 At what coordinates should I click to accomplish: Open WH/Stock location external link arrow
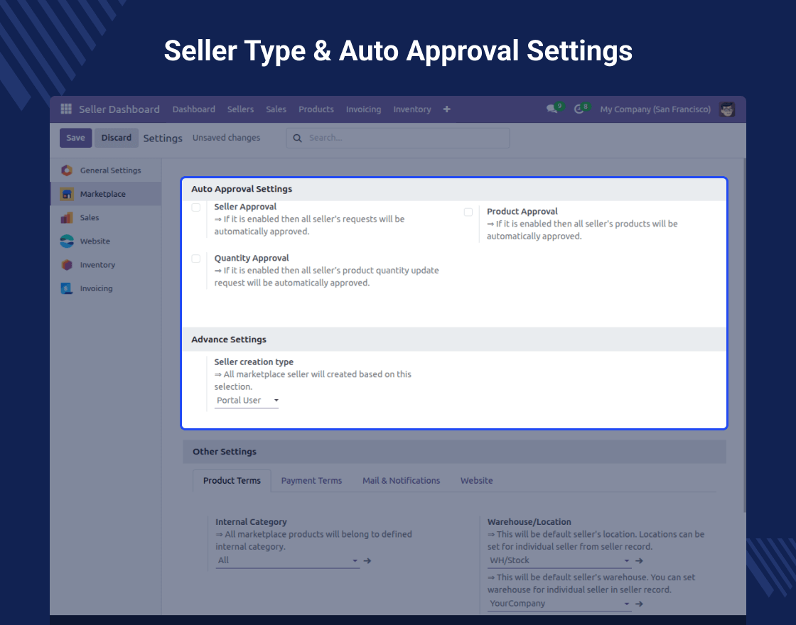point(639,560)
